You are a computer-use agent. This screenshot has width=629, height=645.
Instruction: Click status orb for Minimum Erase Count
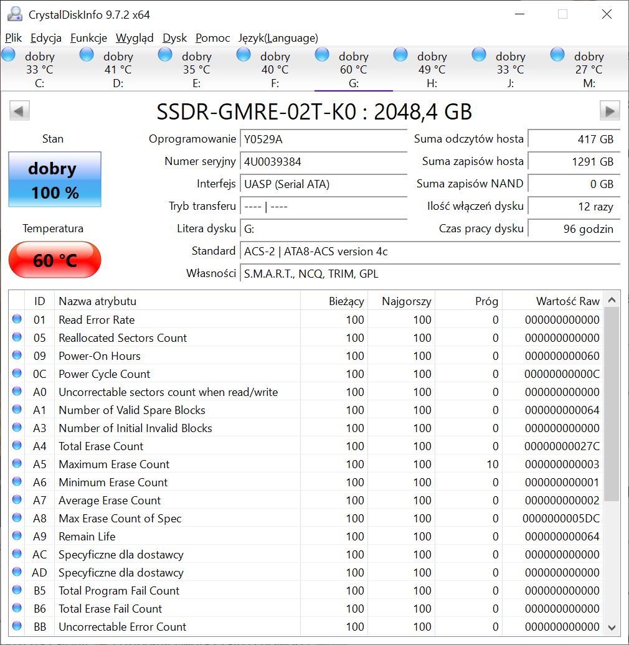tap(17, 481)
